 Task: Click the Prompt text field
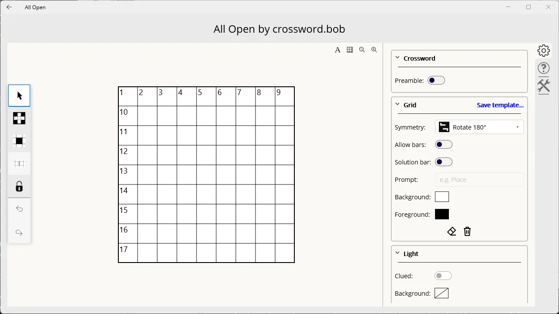[480, 180]
